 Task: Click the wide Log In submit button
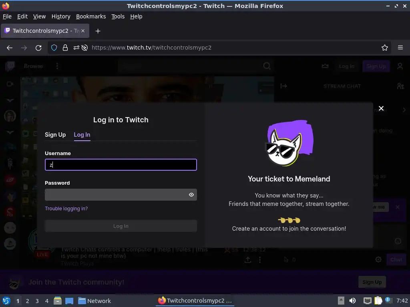coord(121,226)
